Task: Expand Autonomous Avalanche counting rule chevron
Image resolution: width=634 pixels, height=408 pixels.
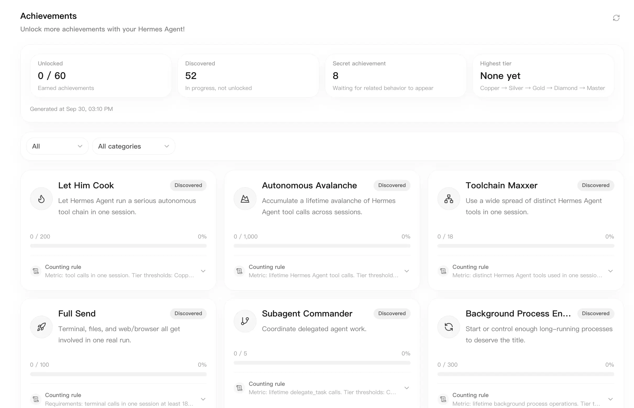Action: pyautogui.click(x=407, y=271)
